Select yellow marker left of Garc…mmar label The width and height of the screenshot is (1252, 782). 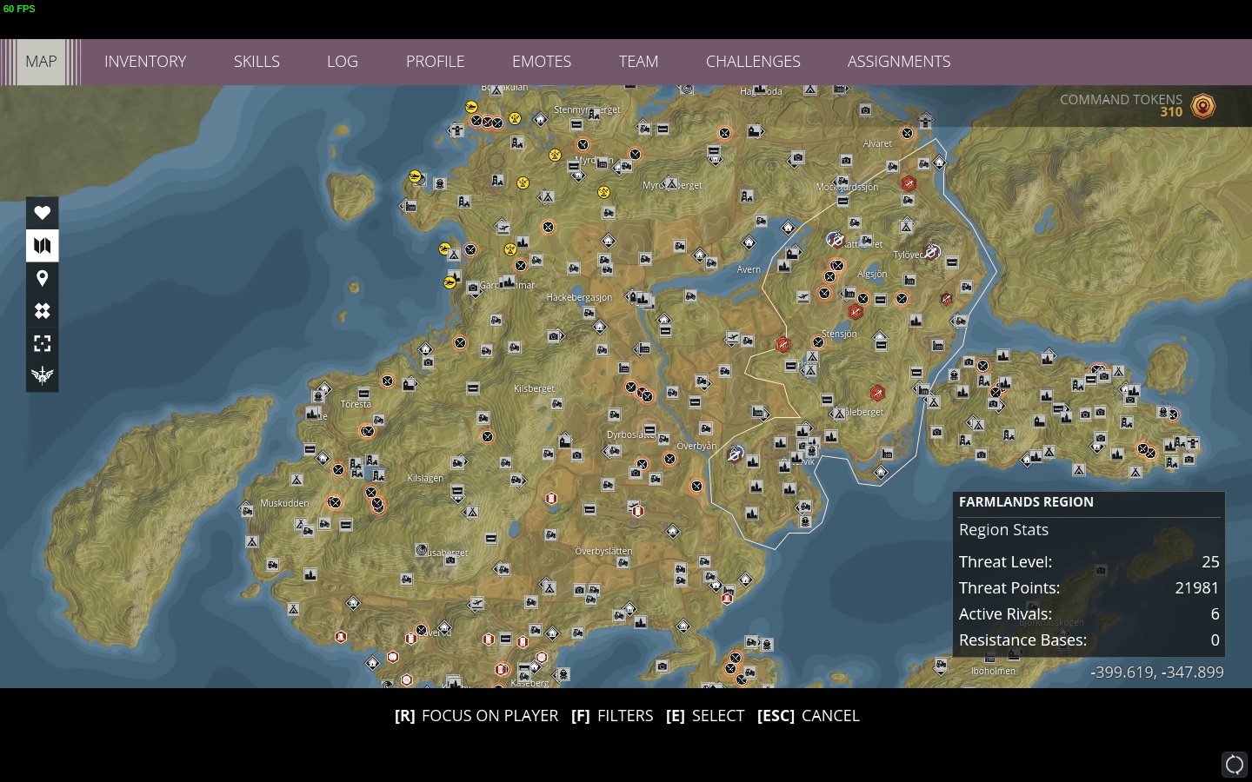click(450, 282)
